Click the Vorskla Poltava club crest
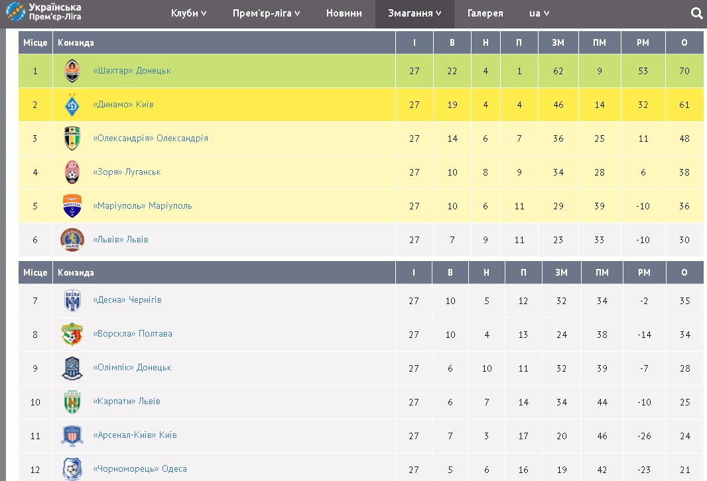Image resolution: width=707 pixels, height=481 pixels. [72, 335]
